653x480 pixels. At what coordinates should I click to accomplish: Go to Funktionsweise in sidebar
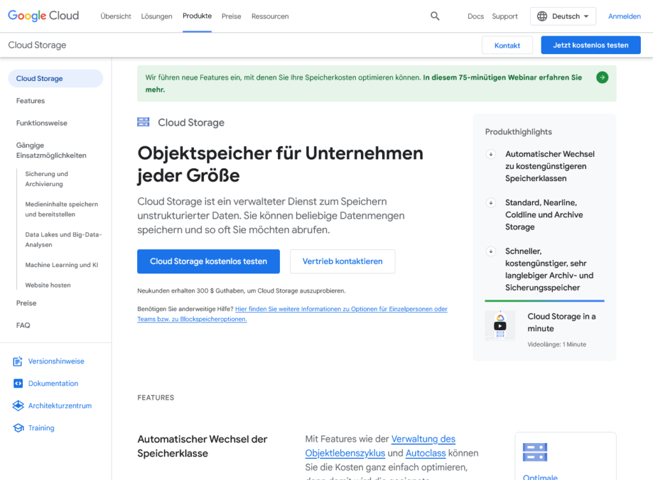pyautogui.click(x=41, y=123)
